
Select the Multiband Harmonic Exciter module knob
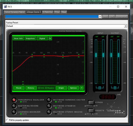pos(49,100)
